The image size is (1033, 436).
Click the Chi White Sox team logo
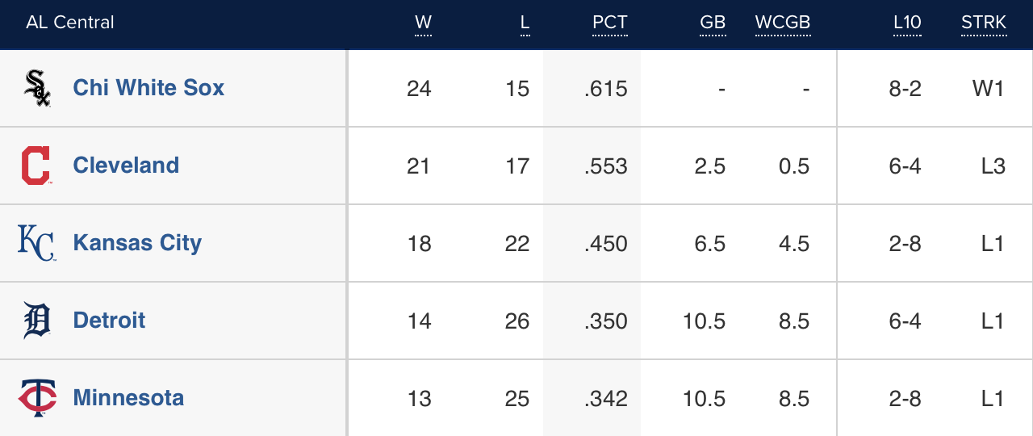point(37,88)
